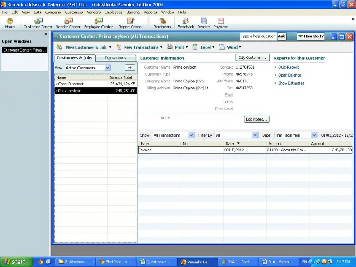Open the How Do I? menu button

[311, 36]
